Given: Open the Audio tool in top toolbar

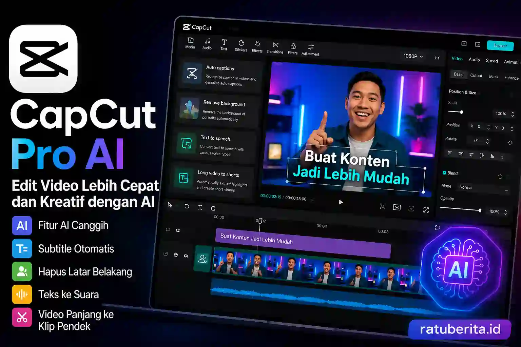Looking at the screenshot, I should (207, 44).
